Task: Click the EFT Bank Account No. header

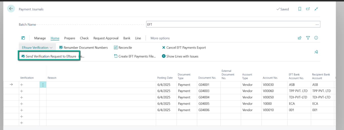Action: coord(296,76)
